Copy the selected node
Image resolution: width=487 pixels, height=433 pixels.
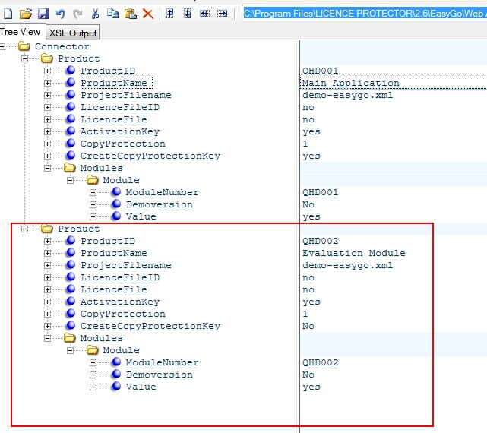(x=112, y=14)
